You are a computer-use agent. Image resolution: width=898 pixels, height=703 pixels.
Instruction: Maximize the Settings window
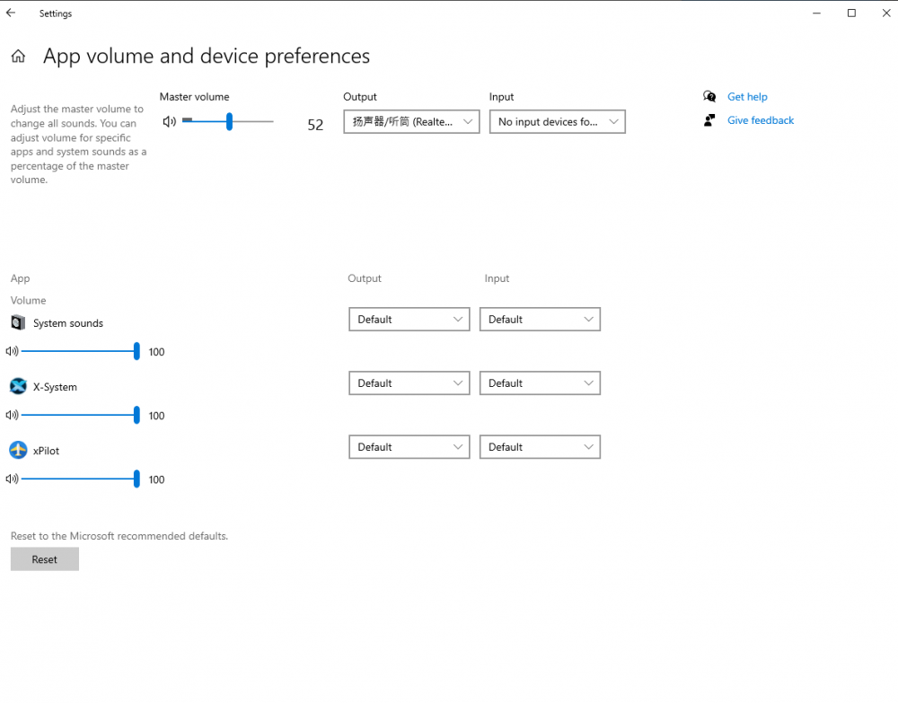tap(851, 13)
